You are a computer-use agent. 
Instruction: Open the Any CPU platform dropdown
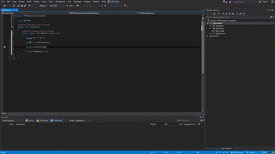57,6
